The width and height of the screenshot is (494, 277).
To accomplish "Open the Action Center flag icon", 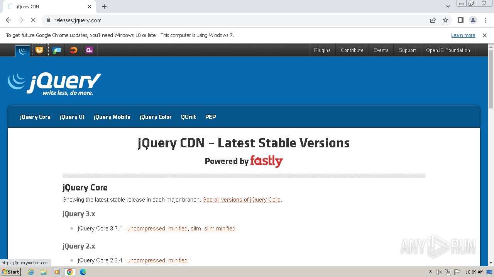I will click(x=457, y=272).
